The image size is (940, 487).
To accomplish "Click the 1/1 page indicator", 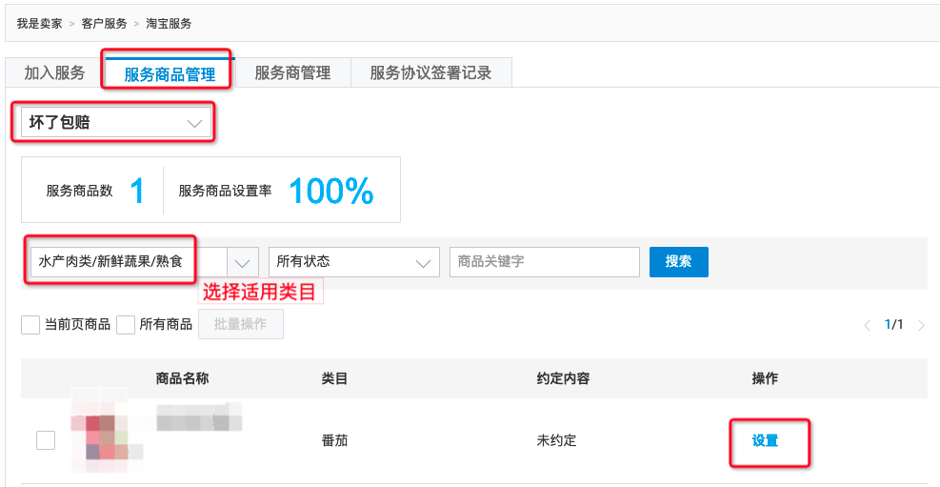I will pos(894,325).
